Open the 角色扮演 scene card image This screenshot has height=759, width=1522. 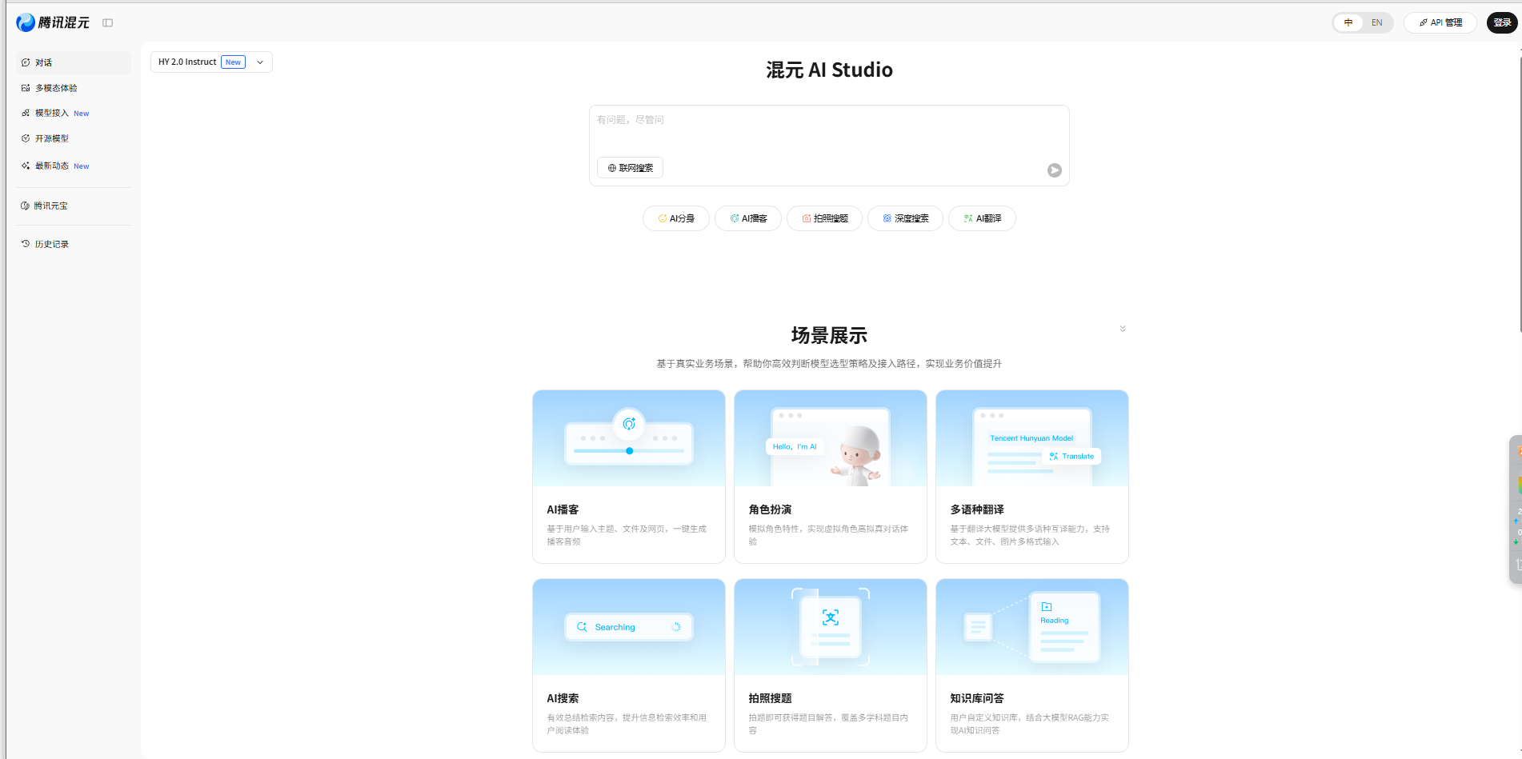click(x=831, y=438)
